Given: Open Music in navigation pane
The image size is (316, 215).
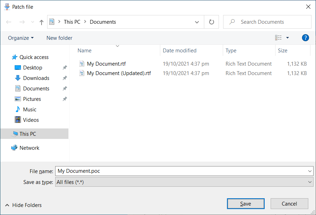Looking at the screenshot, I should tap(30, 110).
